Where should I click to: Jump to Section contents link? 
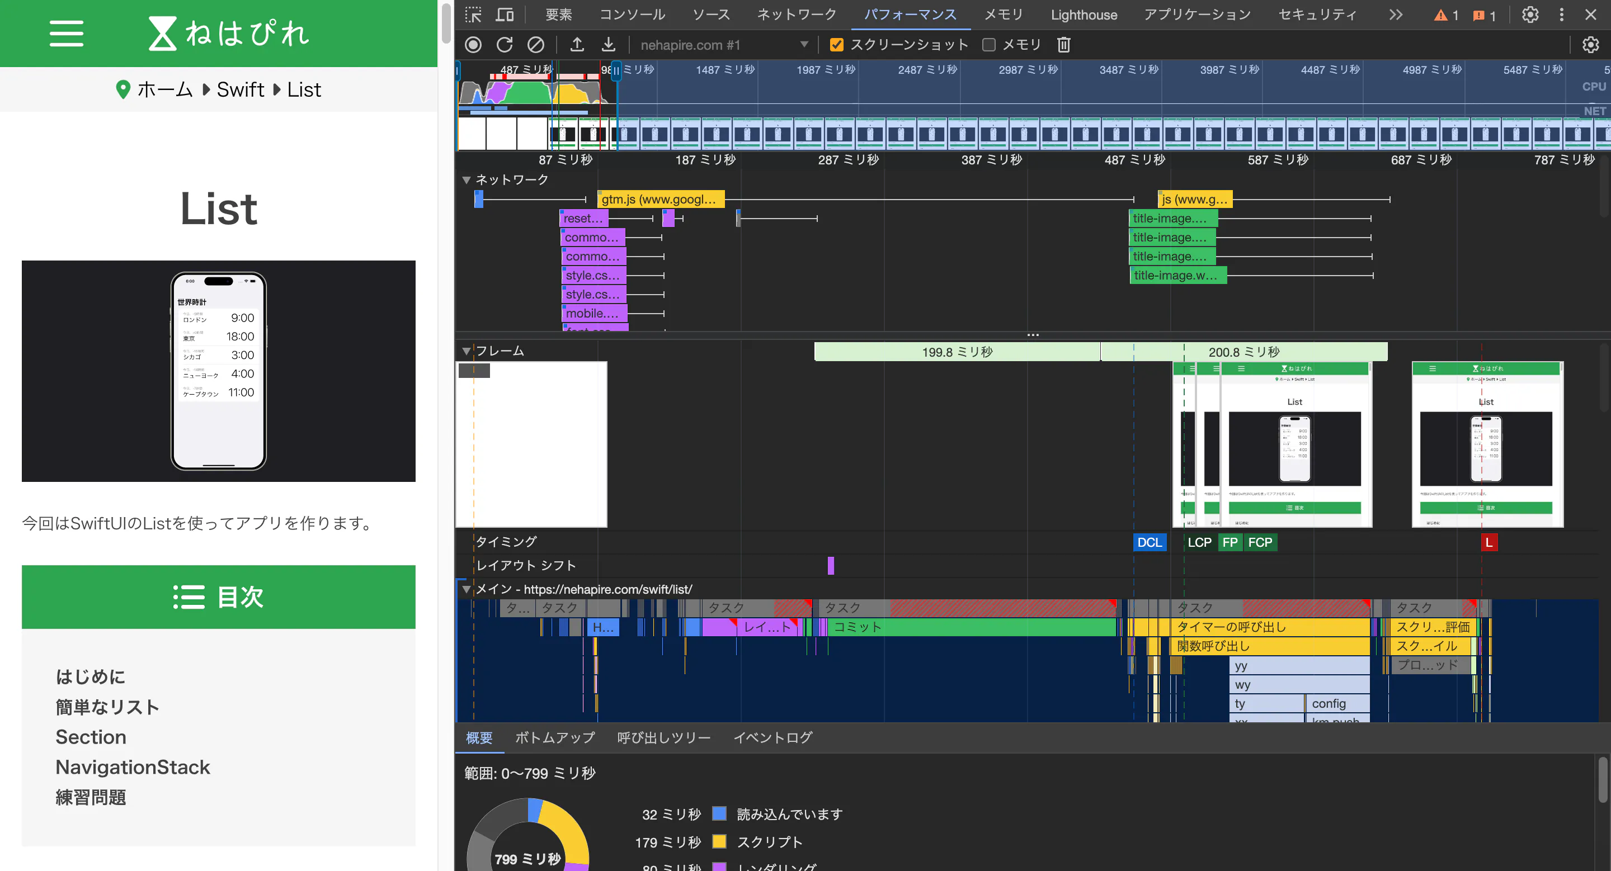[x=91, y=737]
